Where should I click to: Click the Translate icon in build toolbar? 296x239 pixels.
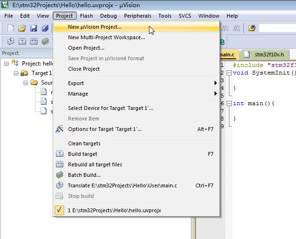(11, 41)
